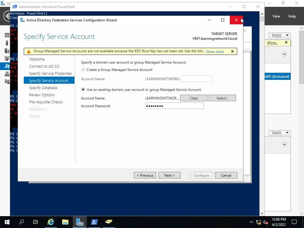Click the Server Manager vertical scrollbar
The image size is (304, 228).
(302, 57)
